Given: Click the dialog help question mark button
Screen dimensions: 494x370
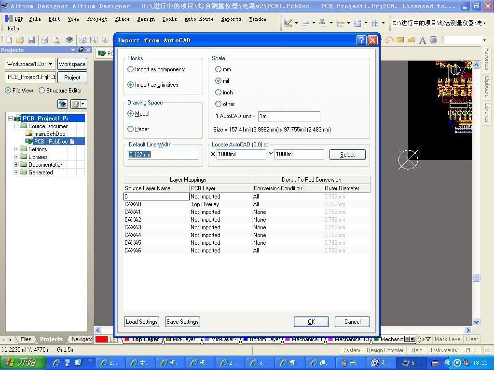Looking at the screenshot, I should coord(361,40).
